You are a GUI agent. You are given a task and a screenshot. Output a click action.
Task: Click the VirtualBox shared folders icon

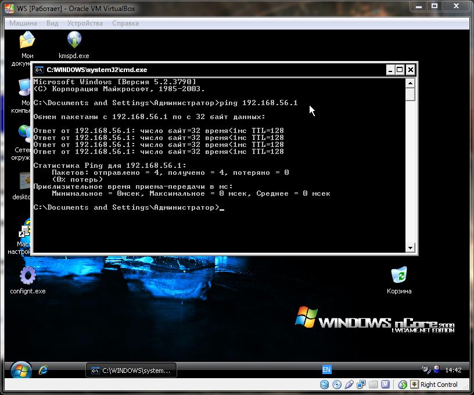click(x=374, y=385)
